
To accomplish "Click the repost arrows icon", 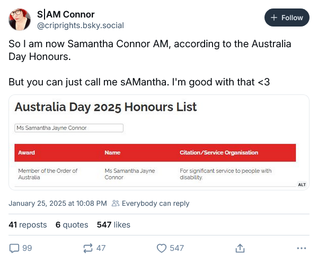I will pos(88,248).
